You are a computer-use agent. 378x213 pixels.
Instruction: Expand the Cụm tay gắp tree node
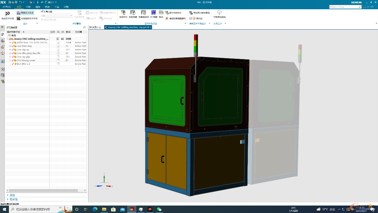pyautogui.click(x=10, y=57)
